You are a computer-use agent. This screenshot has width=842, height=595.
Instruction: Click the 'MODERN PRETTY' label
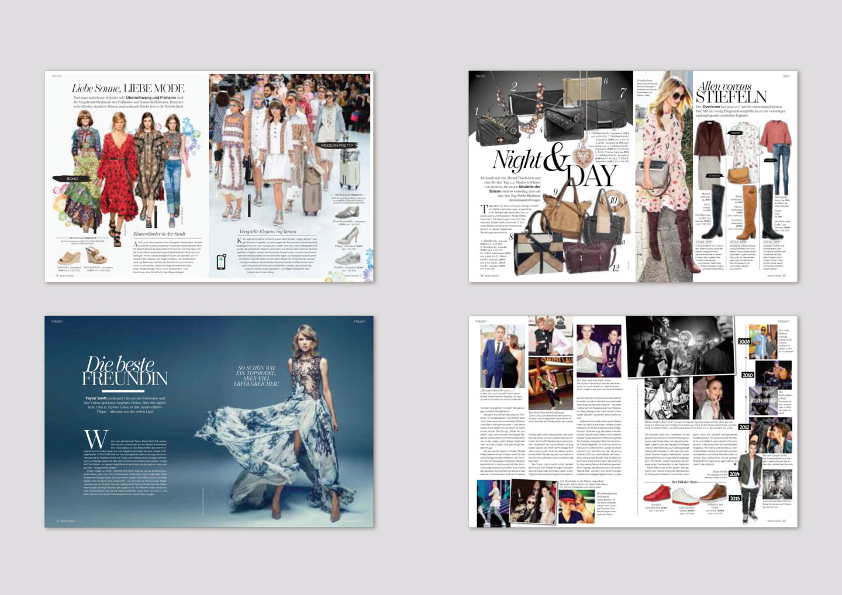(337, 145)
